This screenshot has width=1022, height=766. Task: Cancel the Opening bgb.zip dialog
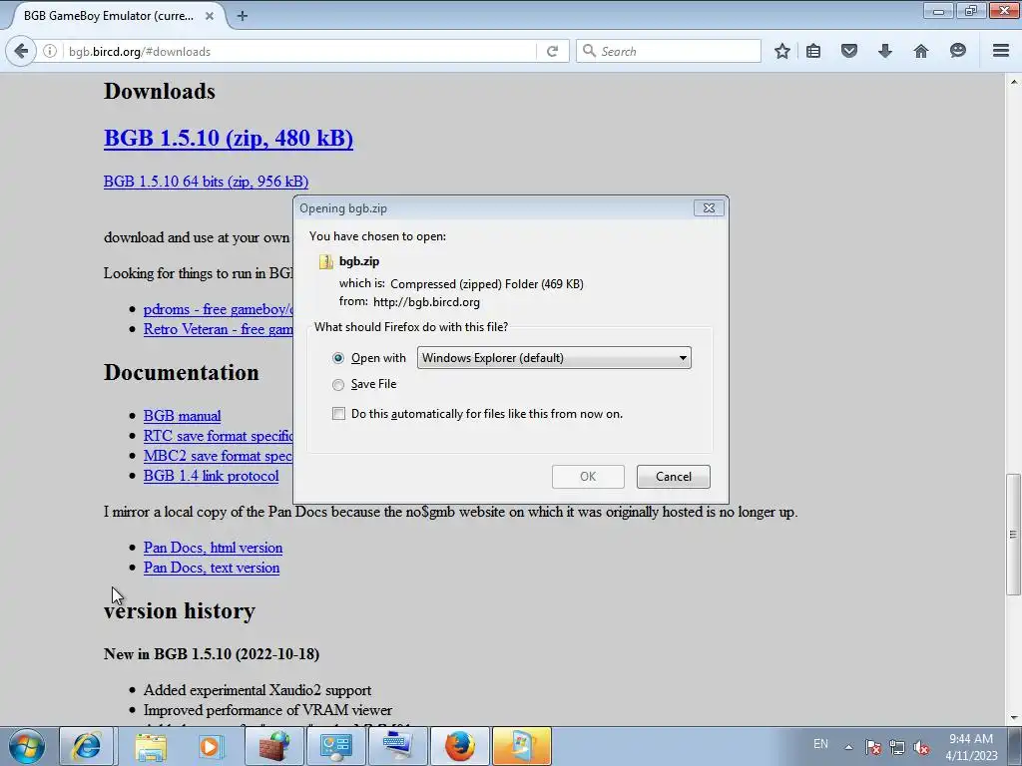tap(674, 476)
